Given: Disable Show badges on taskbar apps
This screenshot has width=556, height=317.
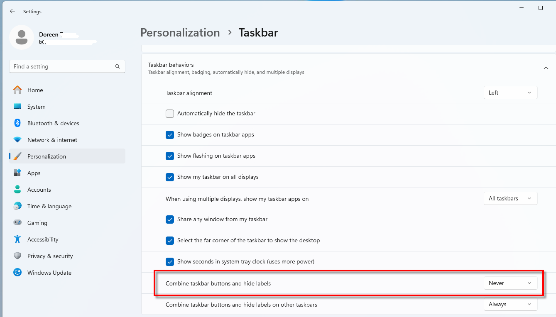Looking at the screenshot, I should 170,134.
